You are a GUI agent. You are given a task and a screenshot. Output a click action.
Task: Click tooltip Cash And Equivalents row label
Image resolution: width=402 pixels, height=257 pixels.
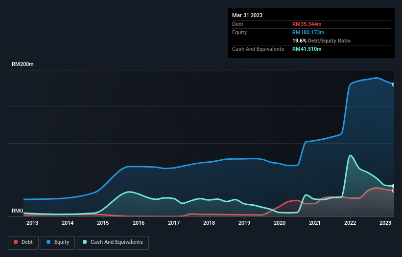pos(258,49)
